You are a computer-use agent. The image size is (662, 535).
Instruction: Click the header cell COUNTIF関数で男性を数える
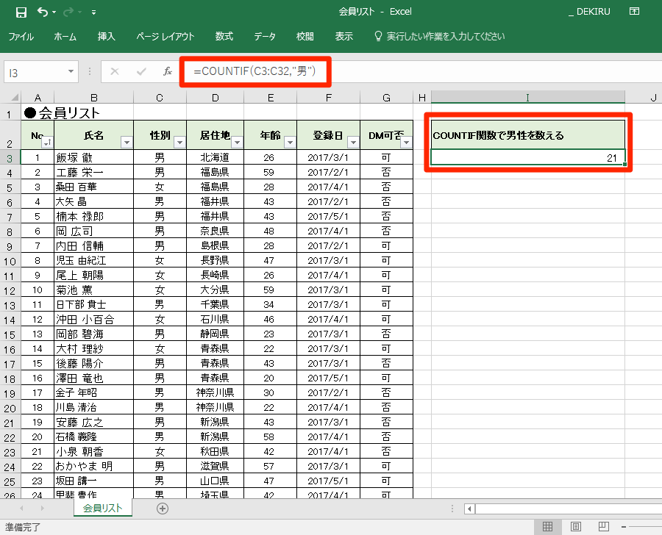pos(527,135)
